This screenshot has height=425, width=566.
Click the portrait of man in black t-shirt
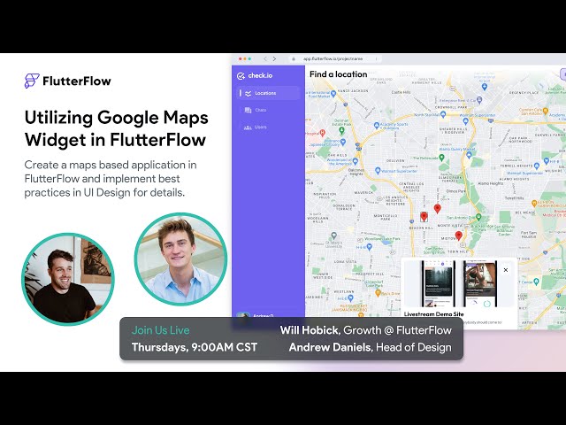[x=68, y=279]
